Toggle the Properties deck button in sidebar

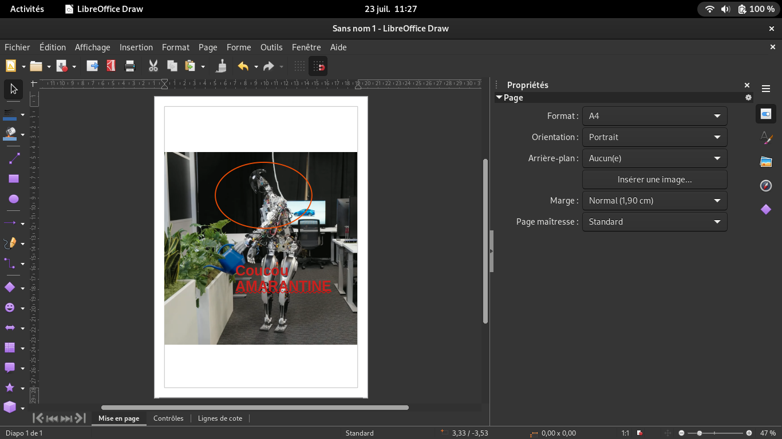coord(766,113)
